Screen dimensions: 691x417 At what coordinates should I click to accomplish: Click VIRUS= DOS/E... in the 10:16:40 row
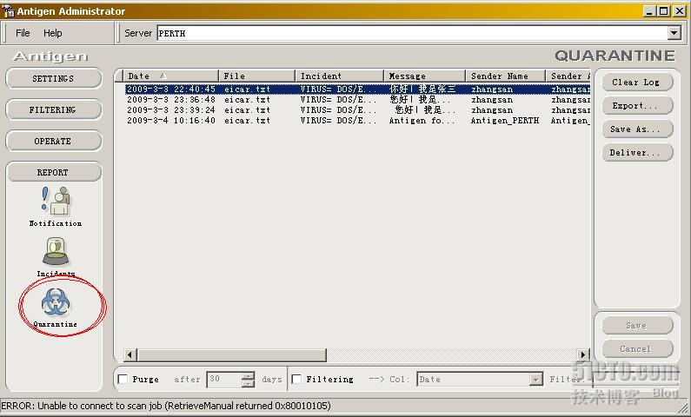coord(338,120)
